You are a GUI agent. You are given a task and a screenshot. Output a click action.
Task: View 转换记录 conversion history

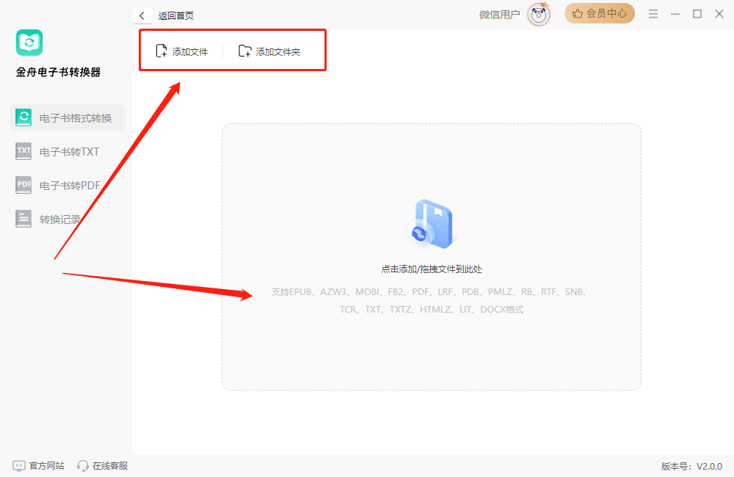(59, 219)
